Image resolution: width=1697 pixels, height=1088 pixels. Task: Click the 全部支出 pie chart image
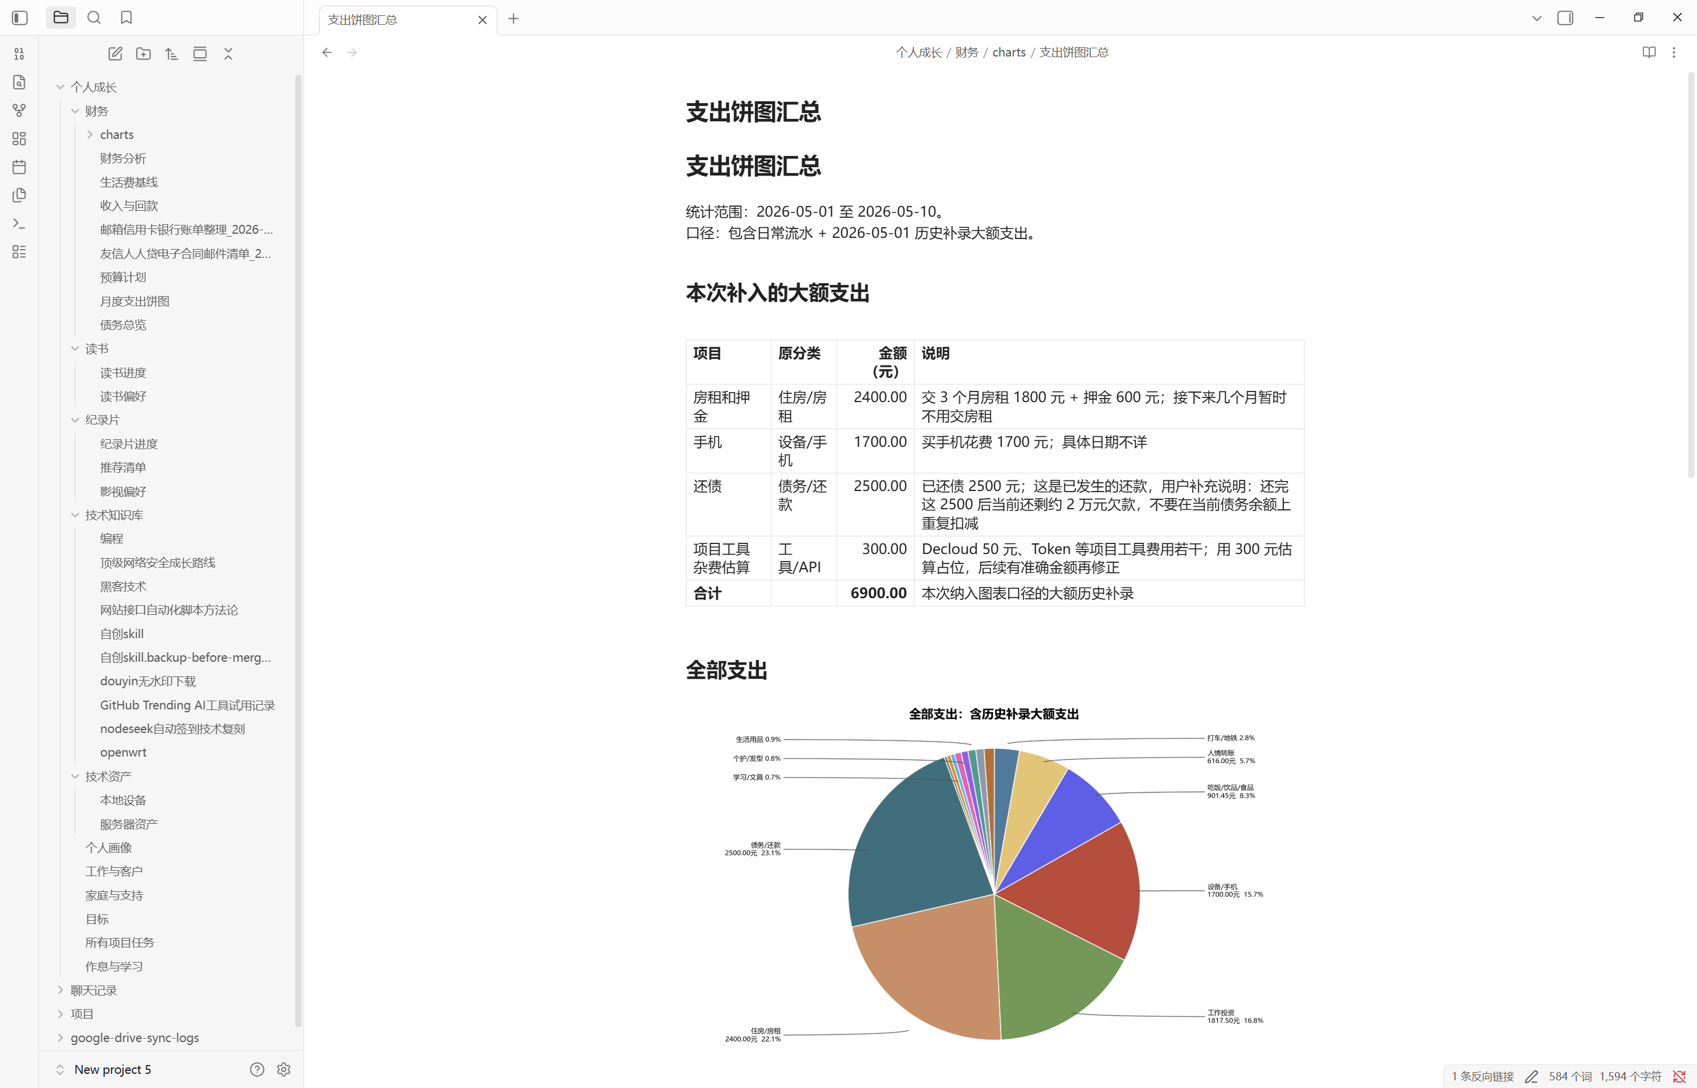994,876
